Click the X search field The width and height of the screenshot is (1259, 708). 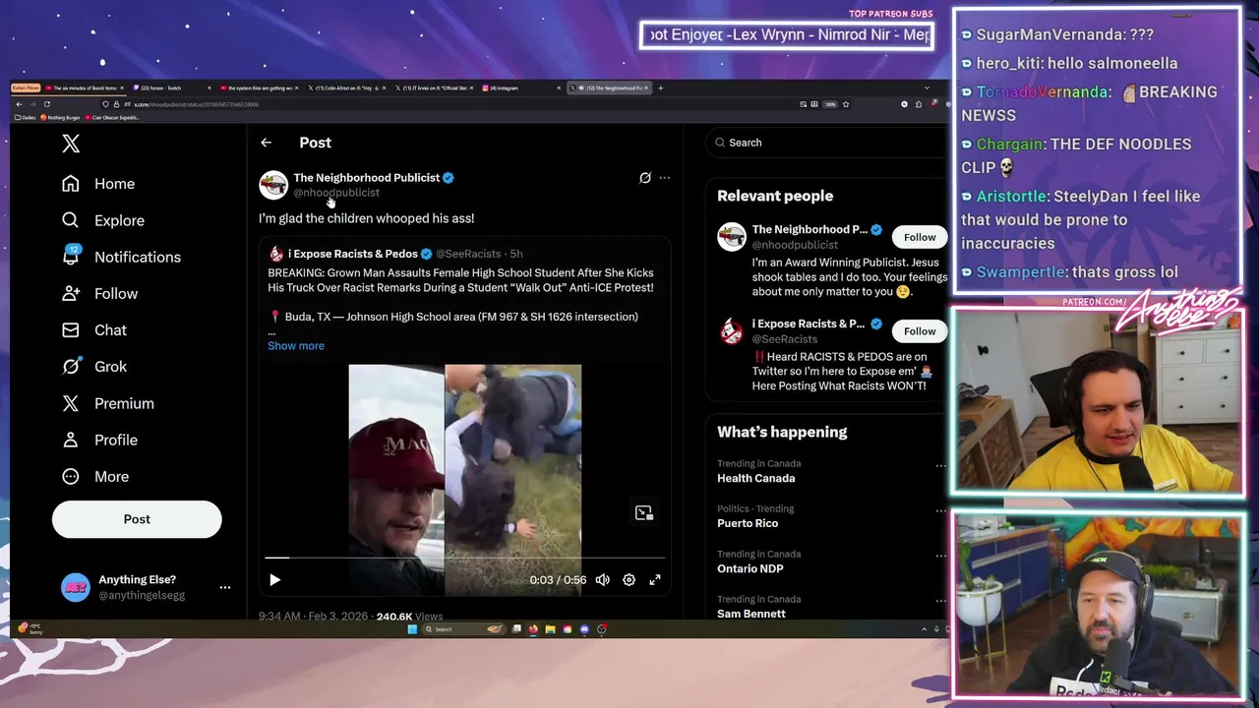(x=826, y=143)
